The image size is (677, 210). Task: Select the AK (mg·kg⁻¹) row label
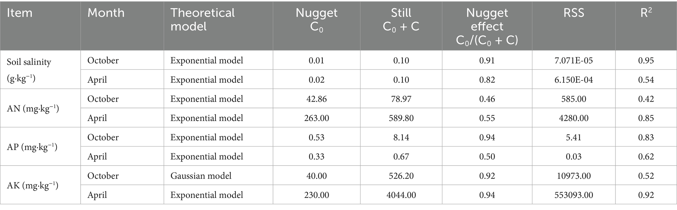tap(32, 185)
